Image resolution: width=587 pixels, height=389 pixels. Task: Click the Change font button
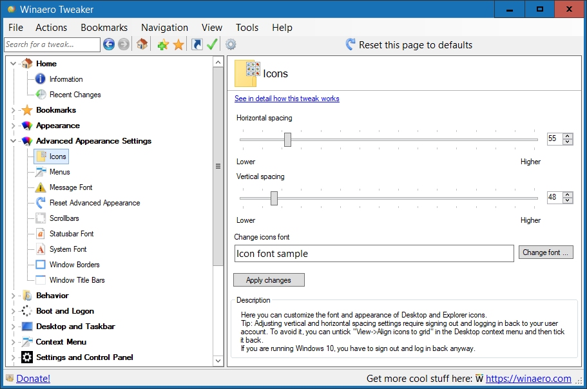click(546, 252)
